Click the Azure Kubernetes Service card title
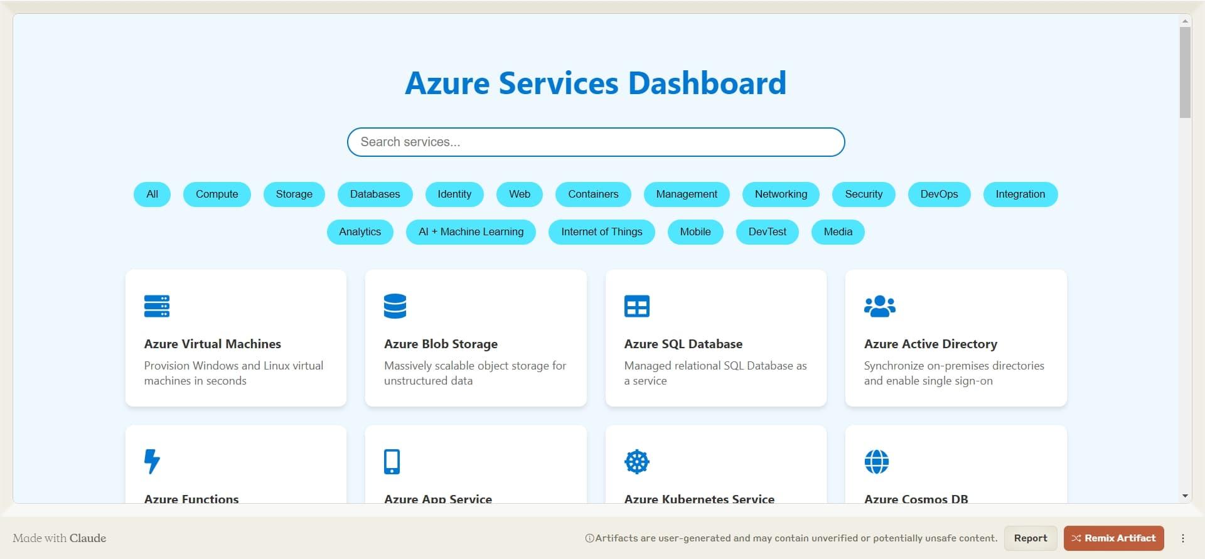This screenshot has width=1205, height=559. [x=699, y=498]
